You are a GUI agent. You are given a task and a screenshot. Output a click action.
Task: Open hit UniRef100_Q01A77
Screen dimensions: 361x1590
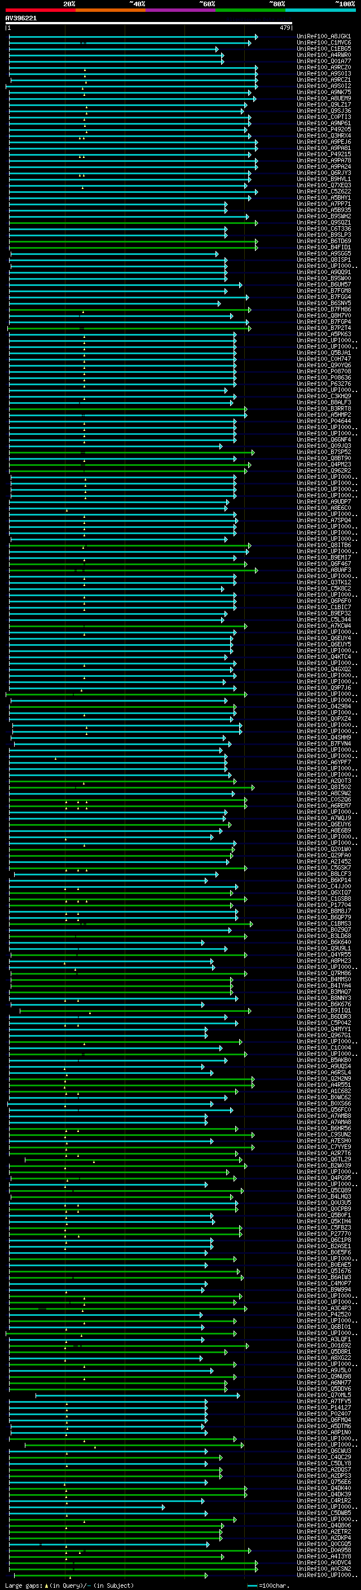pos(324,61)
